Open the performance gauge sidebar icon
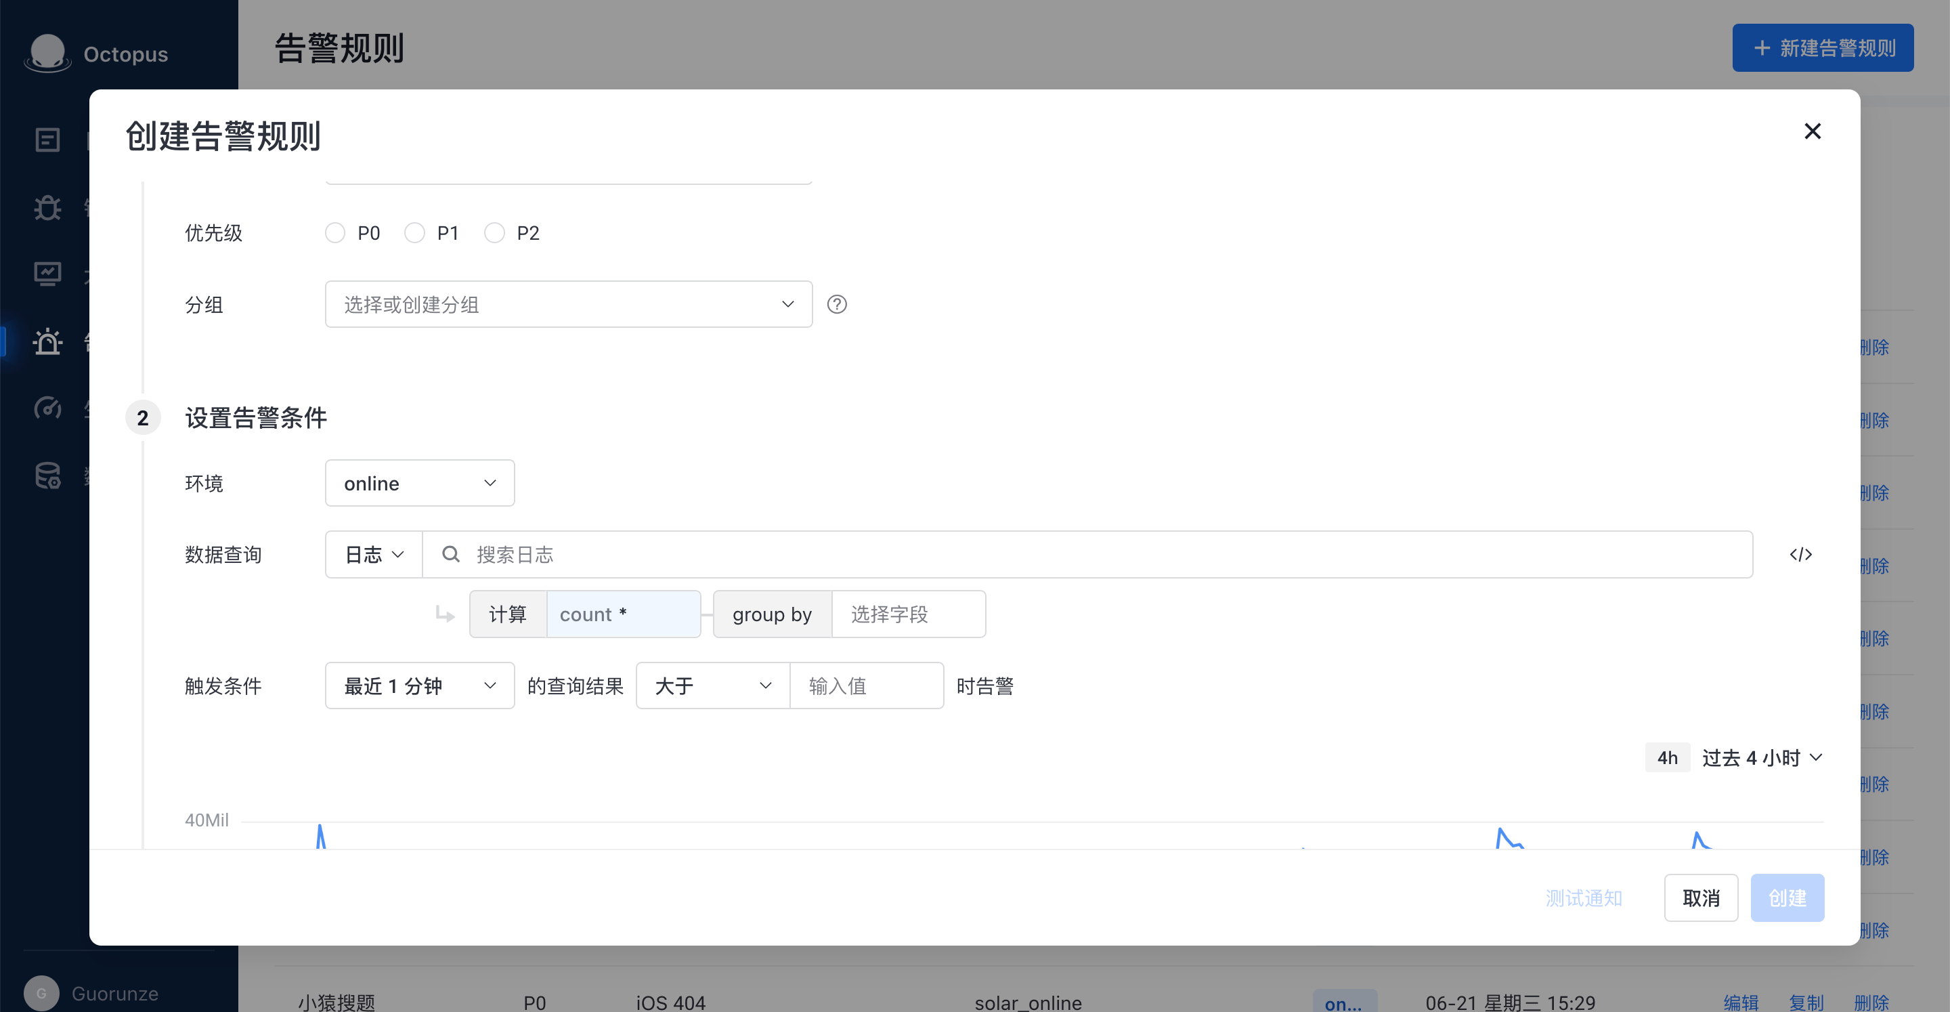 tap(47, 408)
